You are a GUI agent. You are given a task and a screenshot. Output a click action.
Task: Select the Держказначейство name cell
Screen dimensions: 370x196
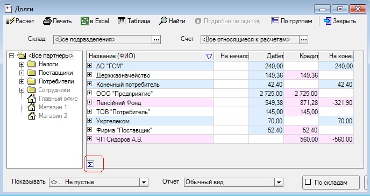tap(150, 75)
